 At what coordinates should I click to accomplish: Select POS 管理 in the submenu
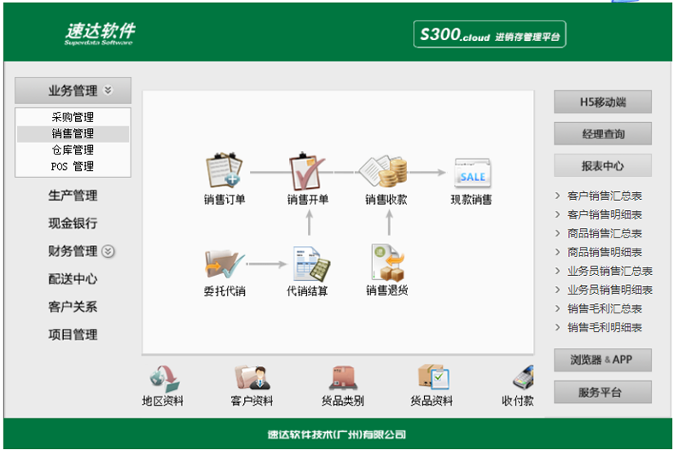click(73, 167)
